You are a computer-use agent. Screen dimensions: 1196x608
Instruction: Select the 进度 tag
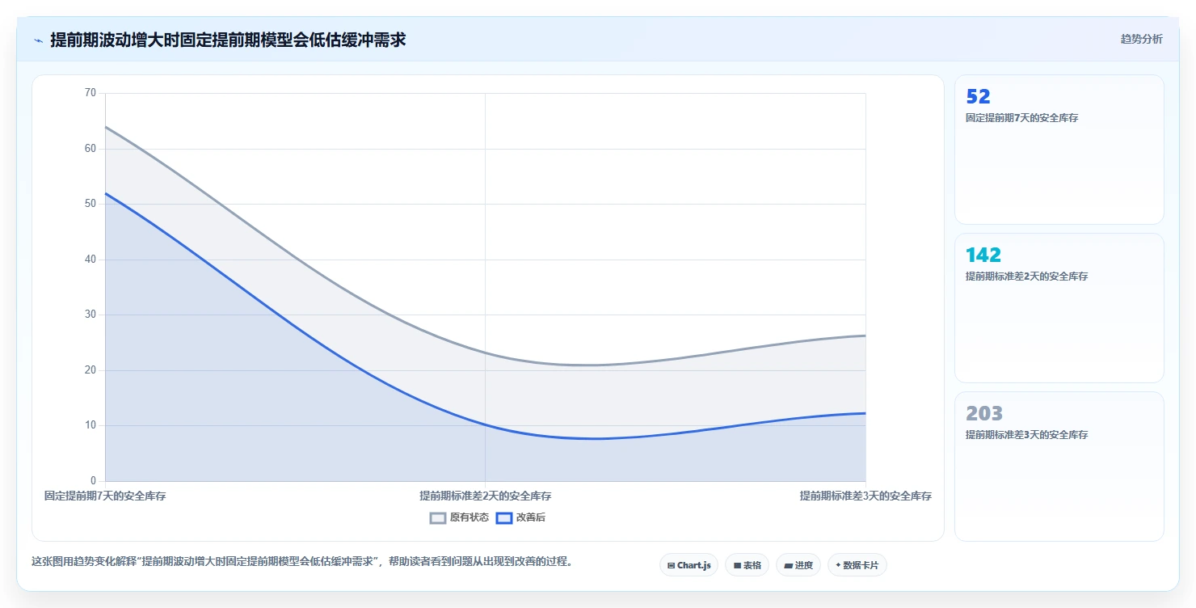(798, 565)
